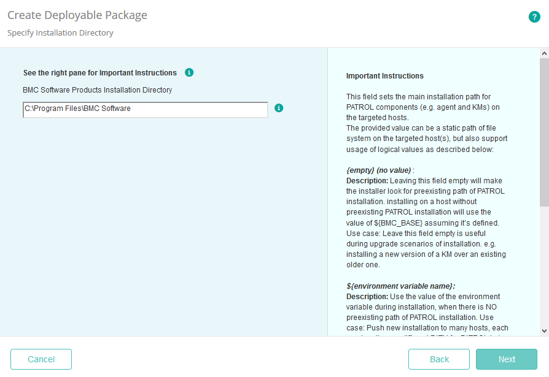
Task: Click inside the BMC Software installation directory field
Action: click(145, 109)
